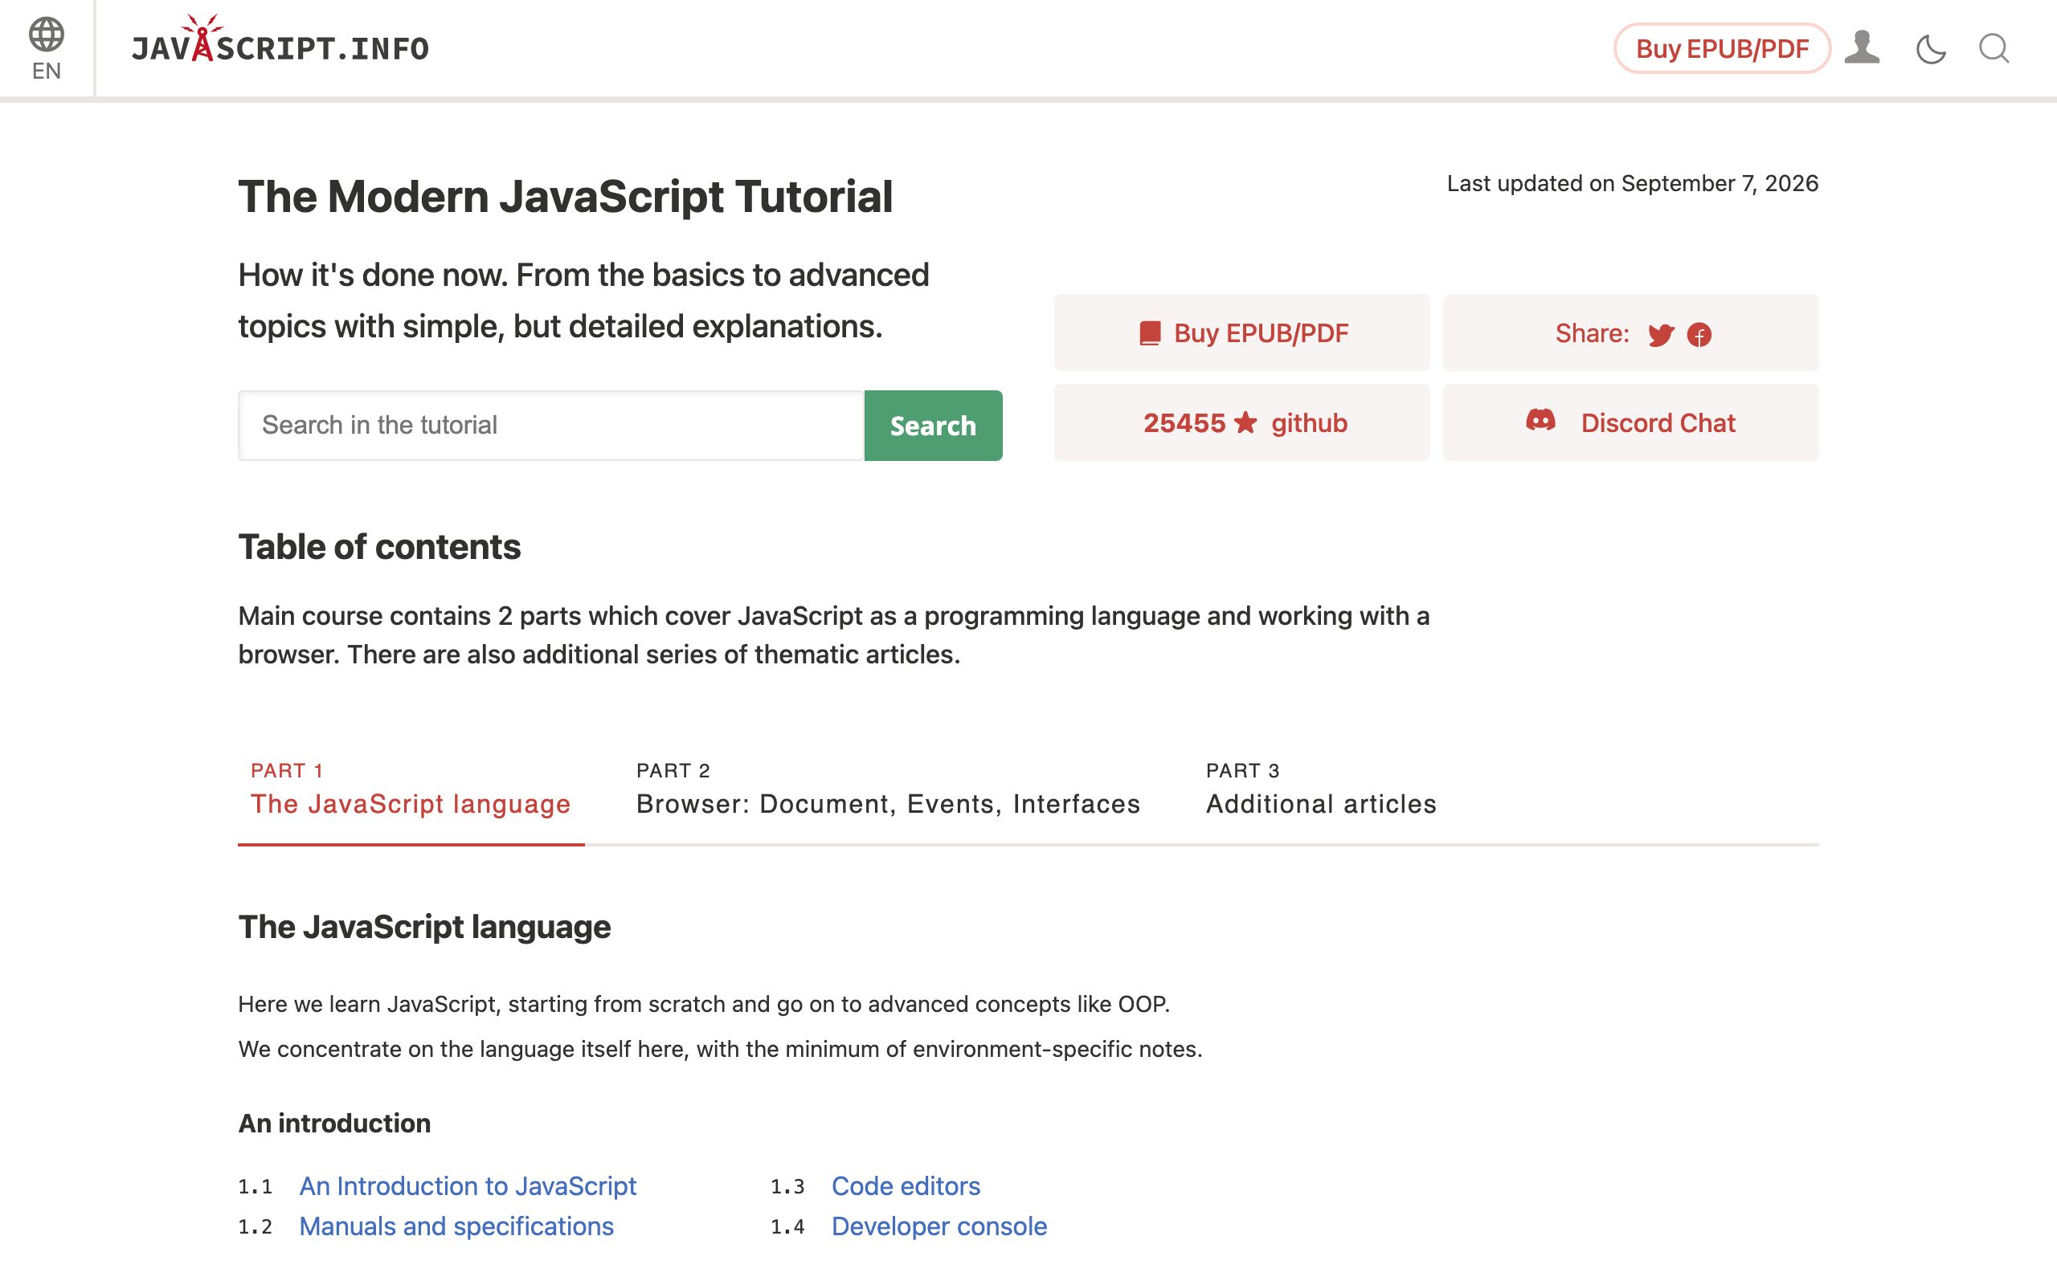
Task: Open the header search magnifier icon
Action: tap(1994, 48)
